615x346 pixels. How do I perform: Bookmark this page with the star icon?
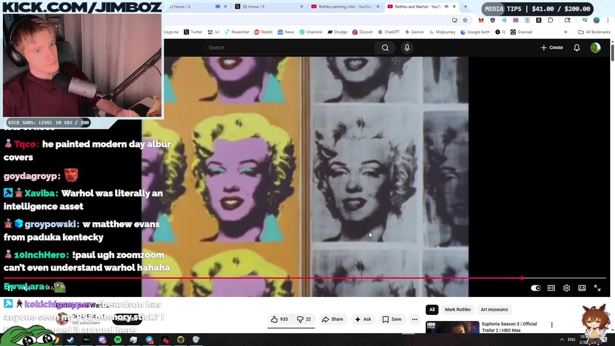click(x=465, y=20)
